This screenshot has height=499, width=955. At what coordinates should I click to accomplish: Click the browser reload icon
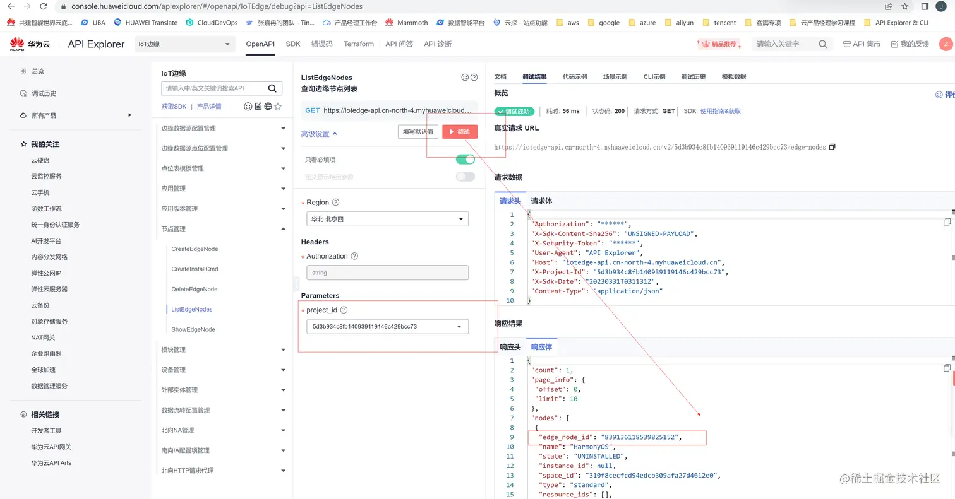click(x=43, y=6)
